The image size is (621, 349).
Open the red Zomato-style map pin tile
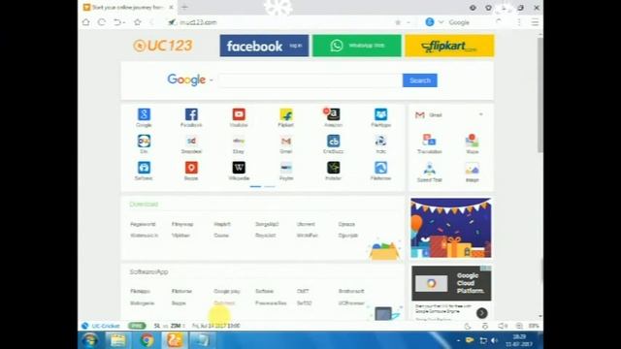(191, 171)
